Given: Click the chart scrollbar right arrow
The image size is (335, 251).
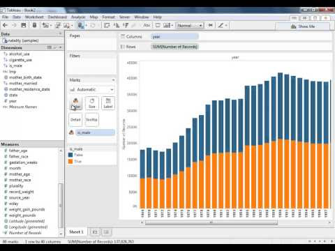Looking at the screenshot, I should (x=329, y=222).
